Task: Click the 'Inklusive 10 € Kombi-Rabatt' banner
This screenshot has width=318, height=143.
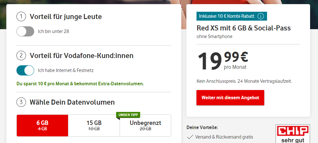Action: (232, 16)
